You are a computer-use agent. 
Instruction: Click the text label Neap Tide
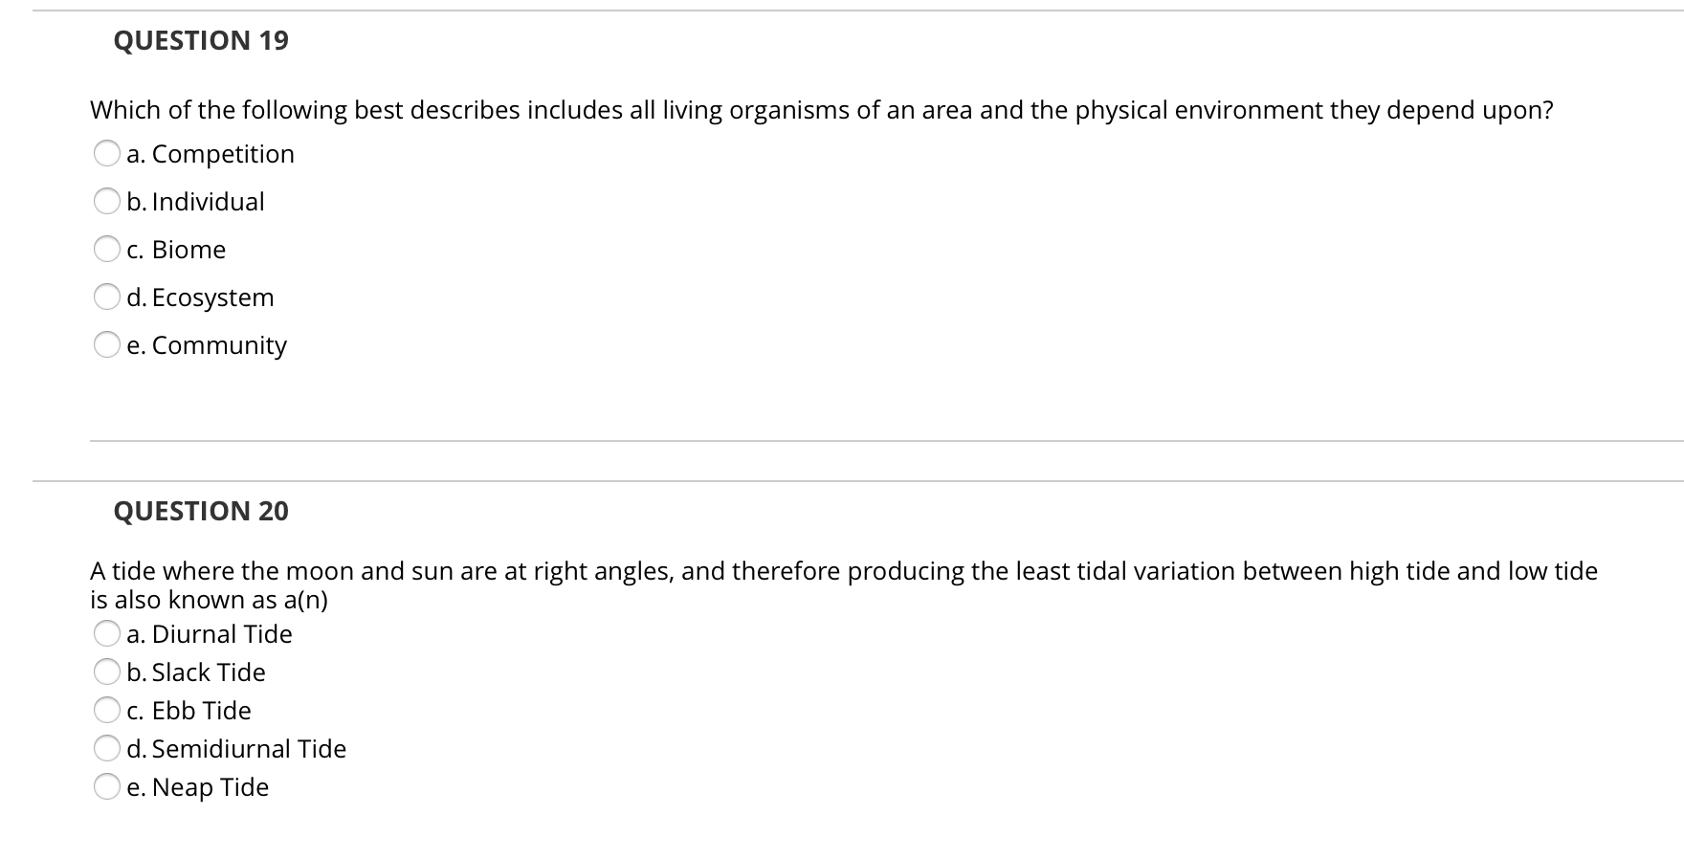211,787
